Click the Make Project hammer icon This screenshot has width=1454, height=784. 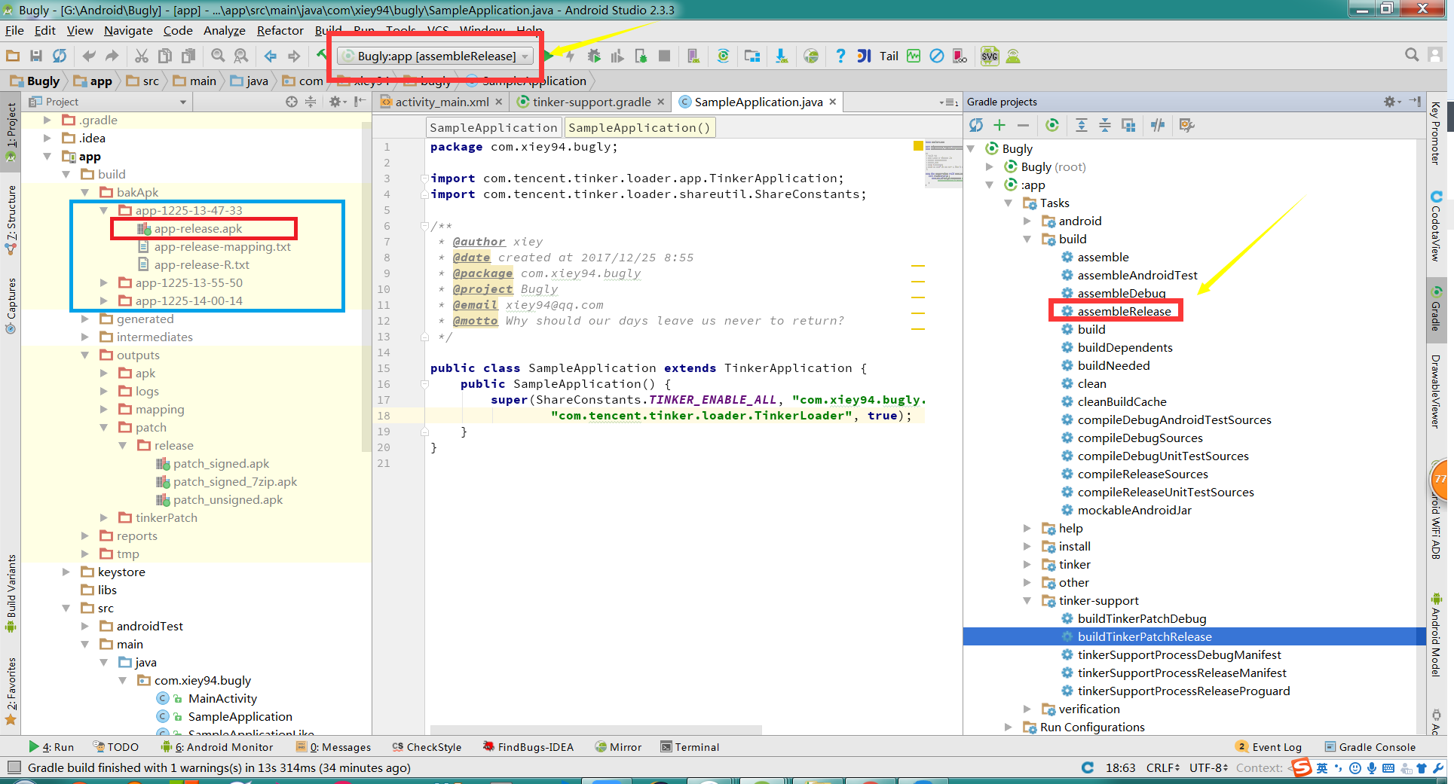[322, 56]
